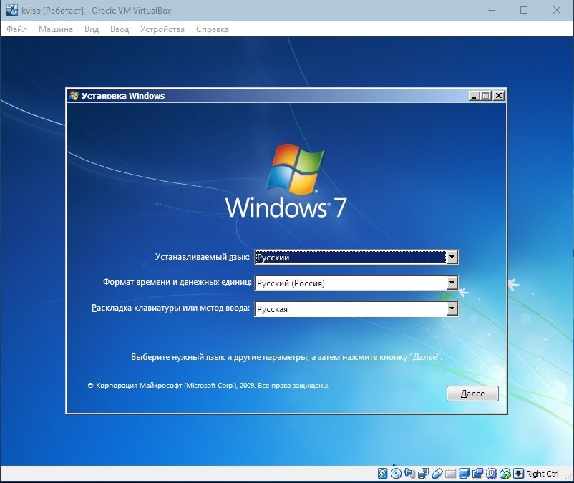Click the mouse integration status icon
Viewport: 574px width, 483px height.
click(x=505, y=474)
